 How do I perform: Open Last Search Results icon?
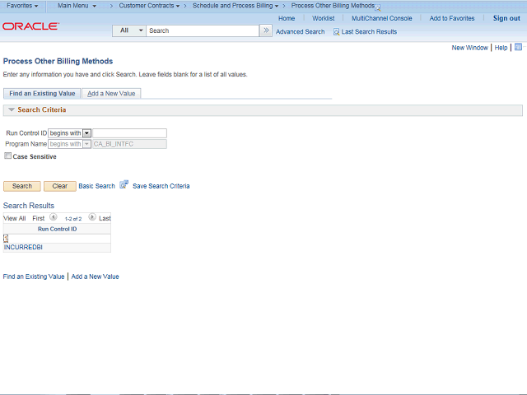336,32
